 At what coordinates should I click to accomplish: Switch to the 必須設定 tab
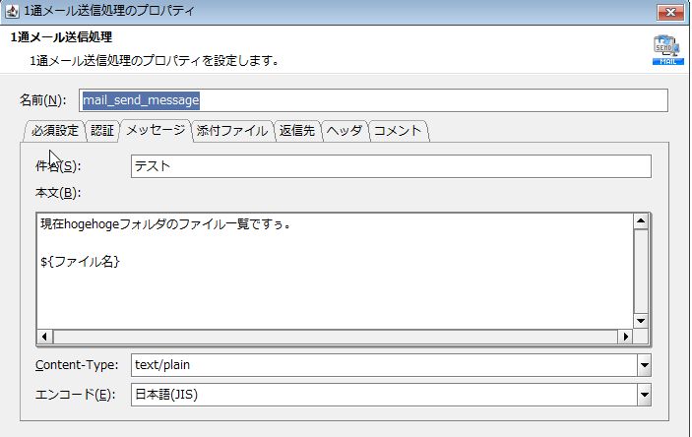(54, 131)
